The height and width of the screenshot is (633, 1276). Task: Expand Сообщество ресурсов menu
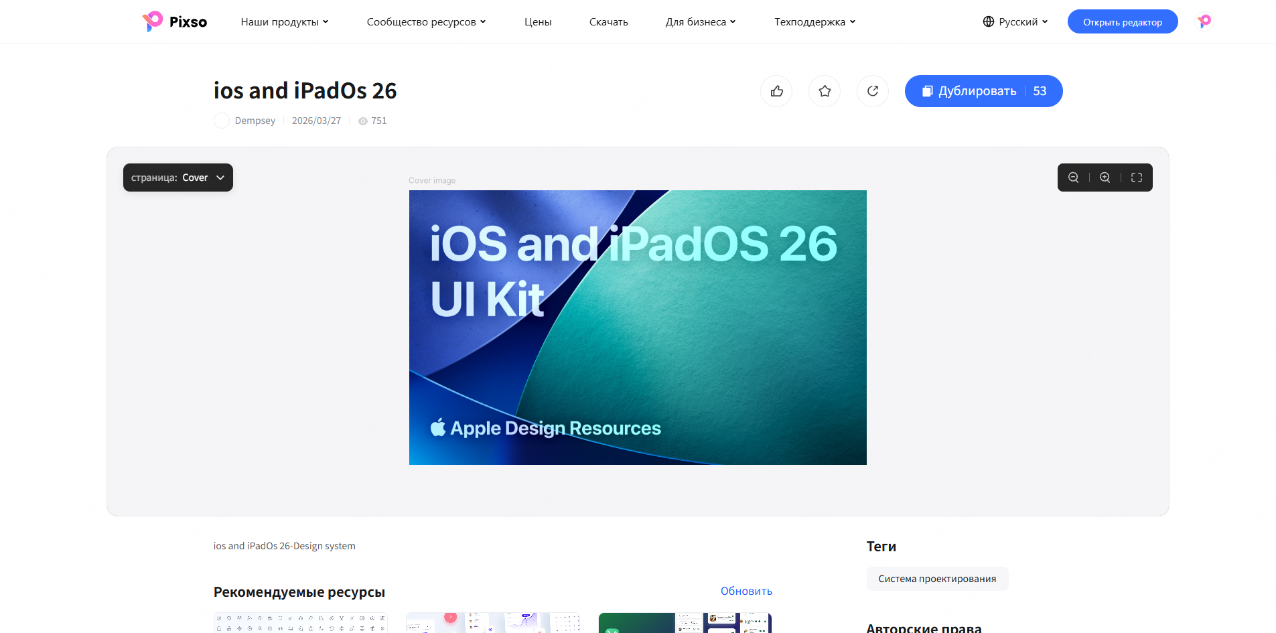point(426,22)
